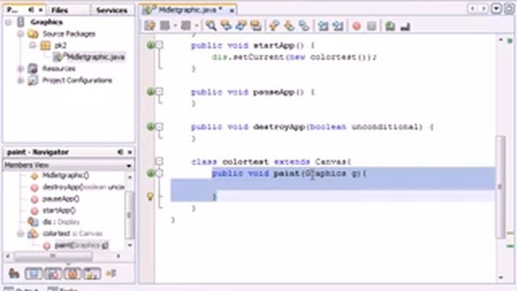The width and height of the screenshot is (517, 291).
Task: Collapse the startApp method code fold
Action: 160,45
